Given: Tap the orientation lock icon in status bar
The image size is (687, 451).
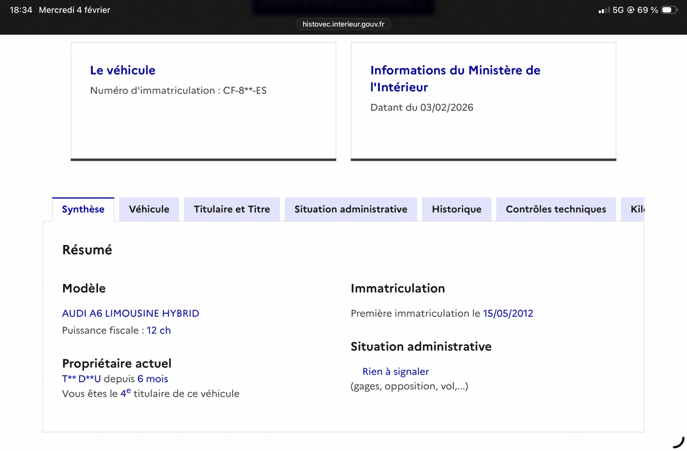Looking at the screenshot, I should click(630, 10).
